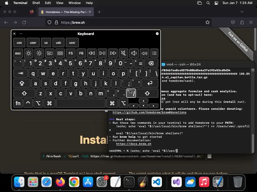This screenshot has width=257, height=192.
Task: Expand the list all tabs chevron
Action: [x=242, y=12]
